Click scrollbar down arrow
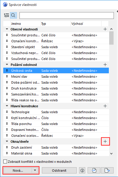 point(111,154)
